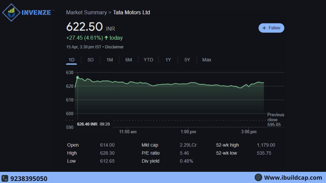The width and height of the screenshot is (326, 183).
Task: Follow Tata Motors Ltd stock
Action: [271, 28]
